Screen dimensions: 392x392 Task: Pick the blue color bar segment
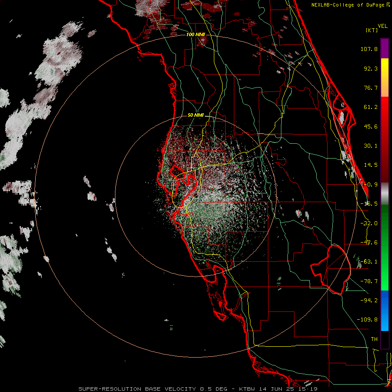click(x=385, y=311)
